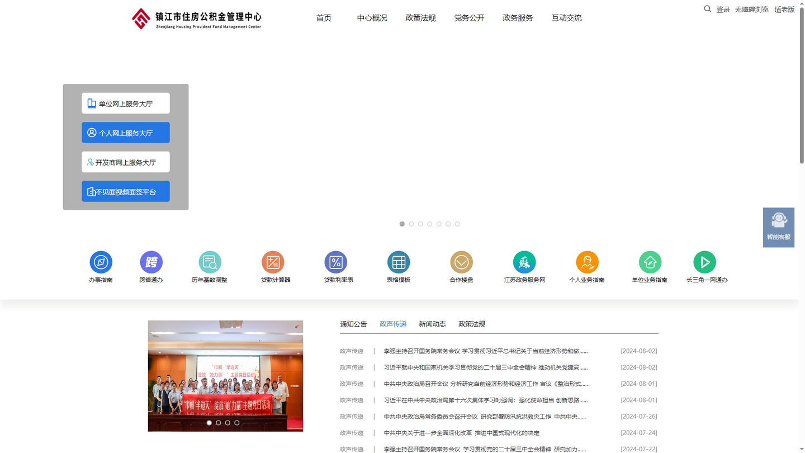Switch to 适老版
805x453 pixels.
point(784,10)
